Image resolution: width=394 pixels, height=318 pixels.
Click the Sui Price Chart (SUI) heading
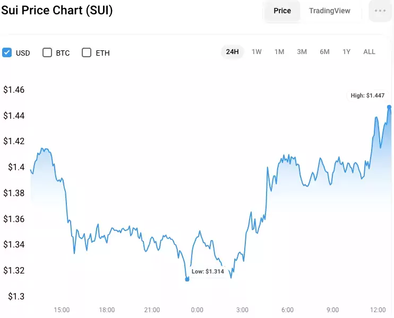(57, 10)
